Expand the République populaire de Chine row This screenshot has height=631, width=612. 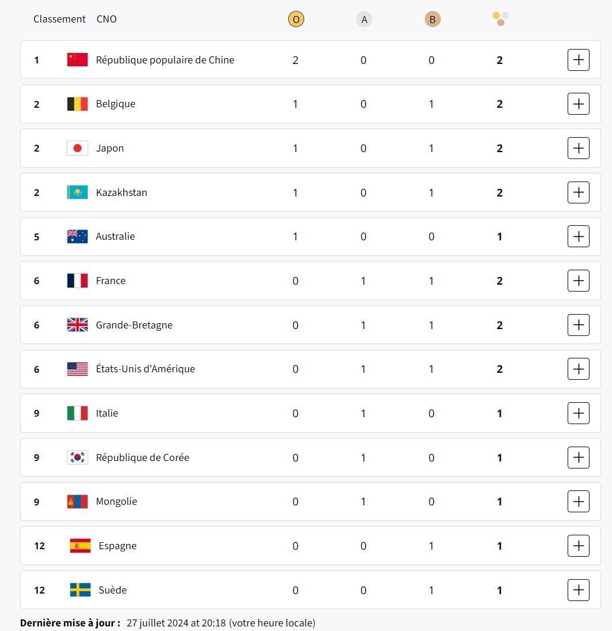pyautogui.click(x=578, y=59)
